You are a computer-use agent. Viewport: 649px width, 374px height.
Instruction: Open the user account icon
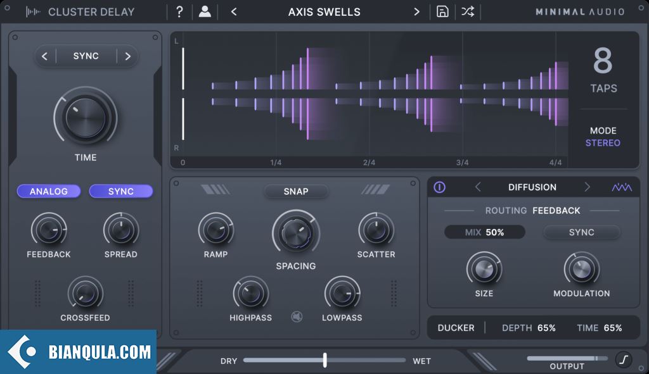point(205,11)
